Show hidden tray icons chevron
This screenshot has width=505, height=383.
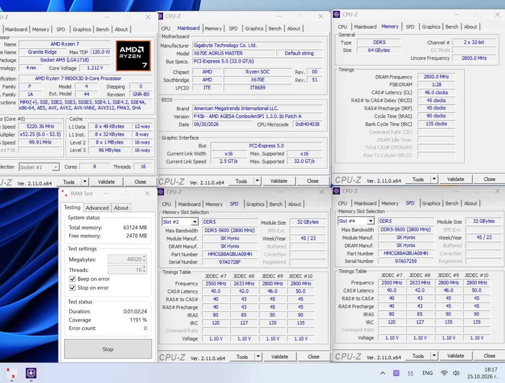[x=383, y=373]
